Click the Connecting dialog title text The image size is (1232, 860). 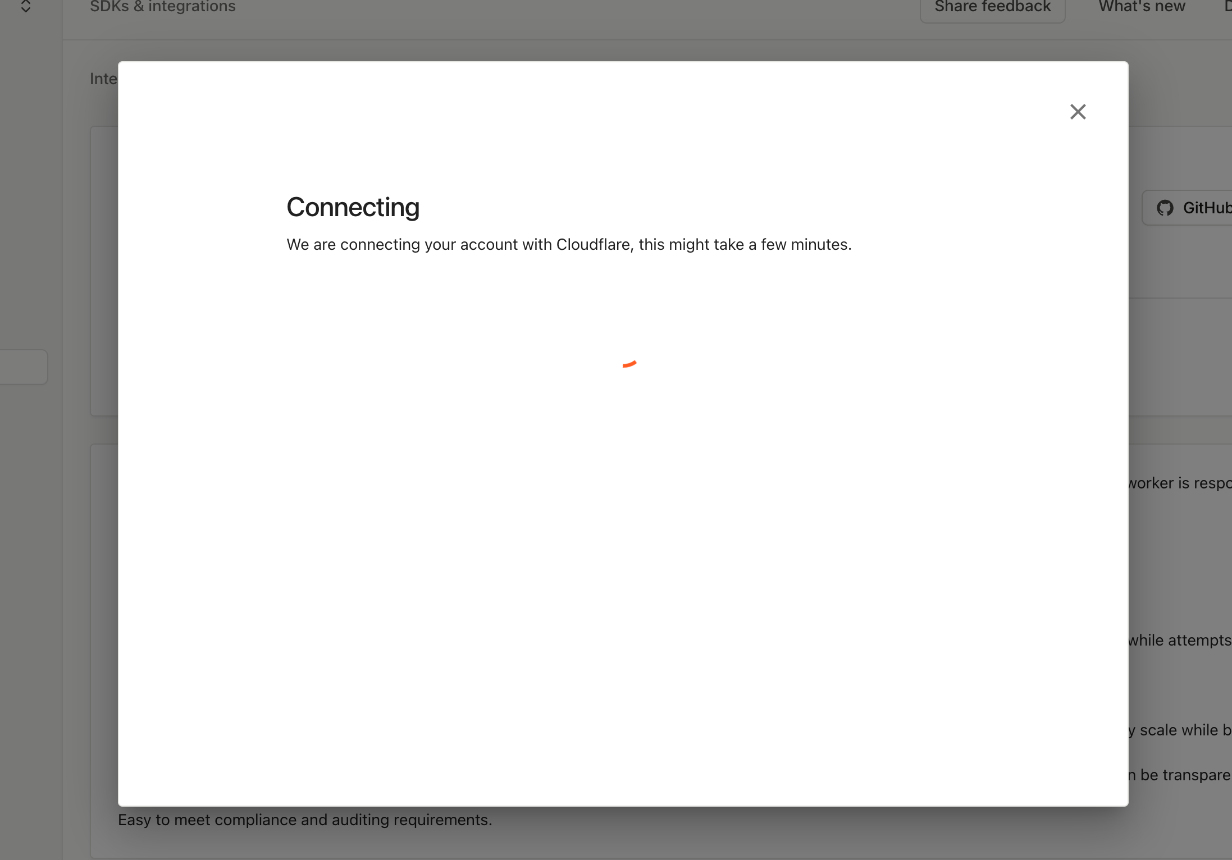[x=353, y=207]
